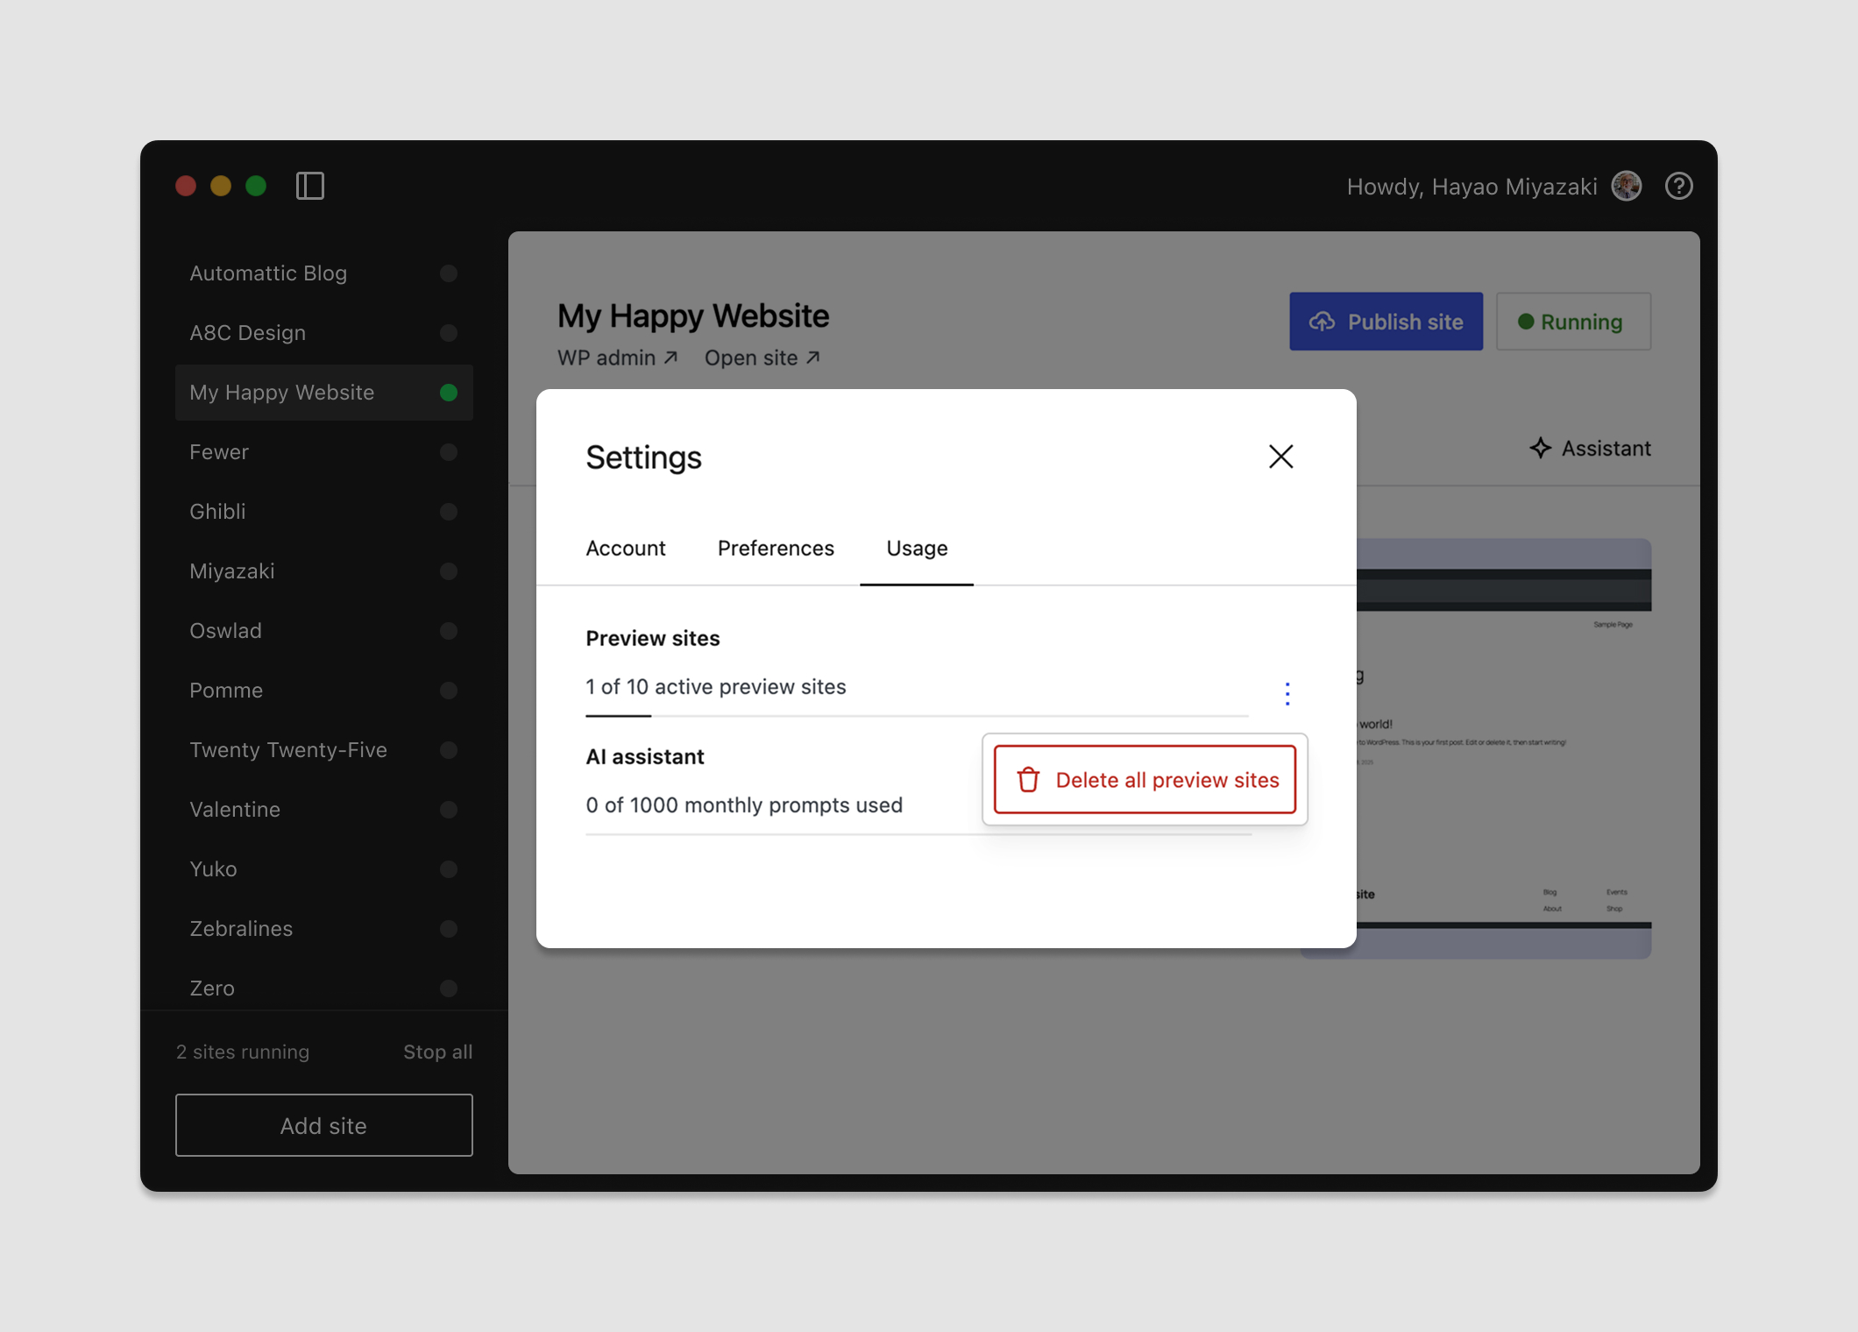Click the Publish site button
1858x1332 pixels.
coord(1386,322)
